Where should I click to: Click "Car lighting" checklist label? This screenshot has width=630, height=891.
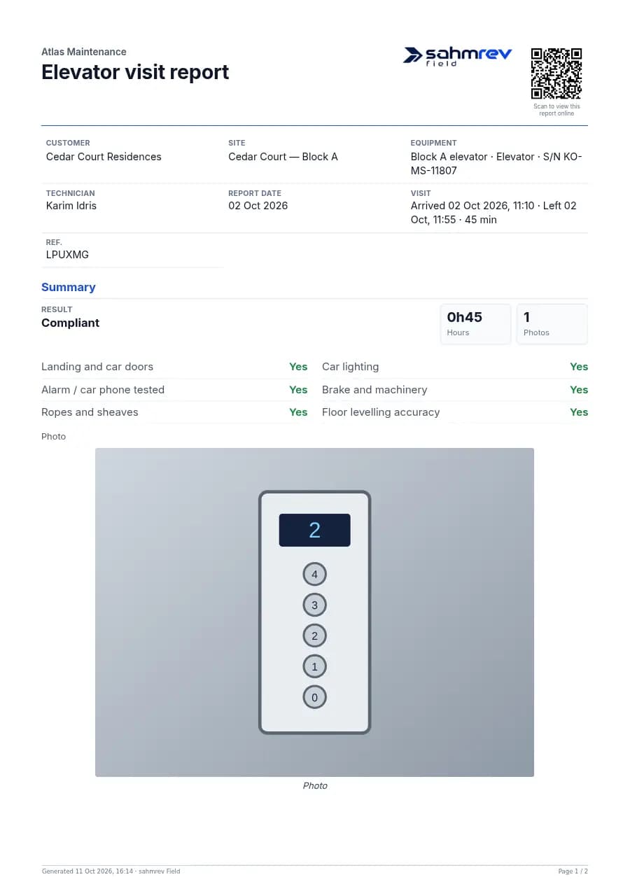coord(350,367)
